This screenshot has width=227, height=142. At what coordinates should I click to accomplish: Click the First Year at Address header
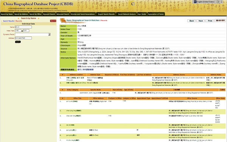[127, 75]
